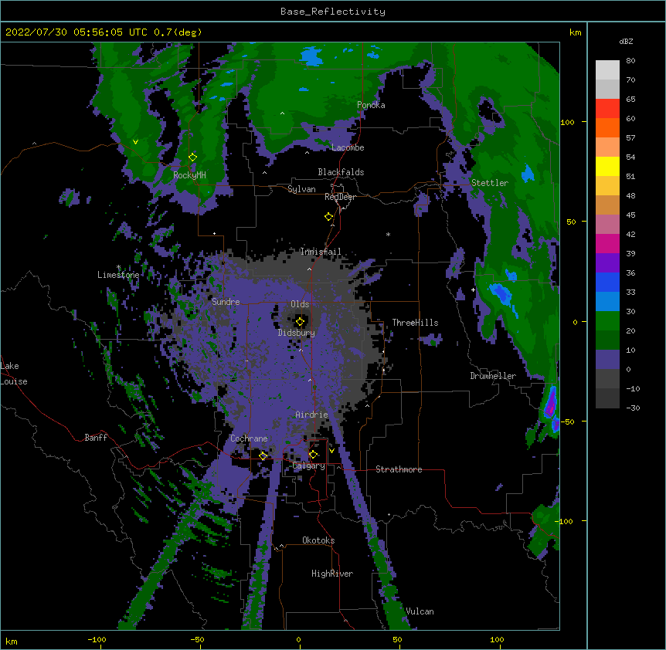Select the -30 value at legend bottom
Image resolution: width=666 pixels, height=650 pixels.
[x=633, y=408]
